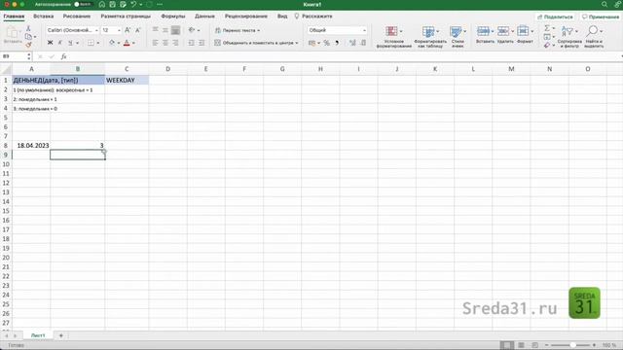623x350 pixels.
Task: Click the AutoSum sigma icon
Action: [x=547, y=28]
